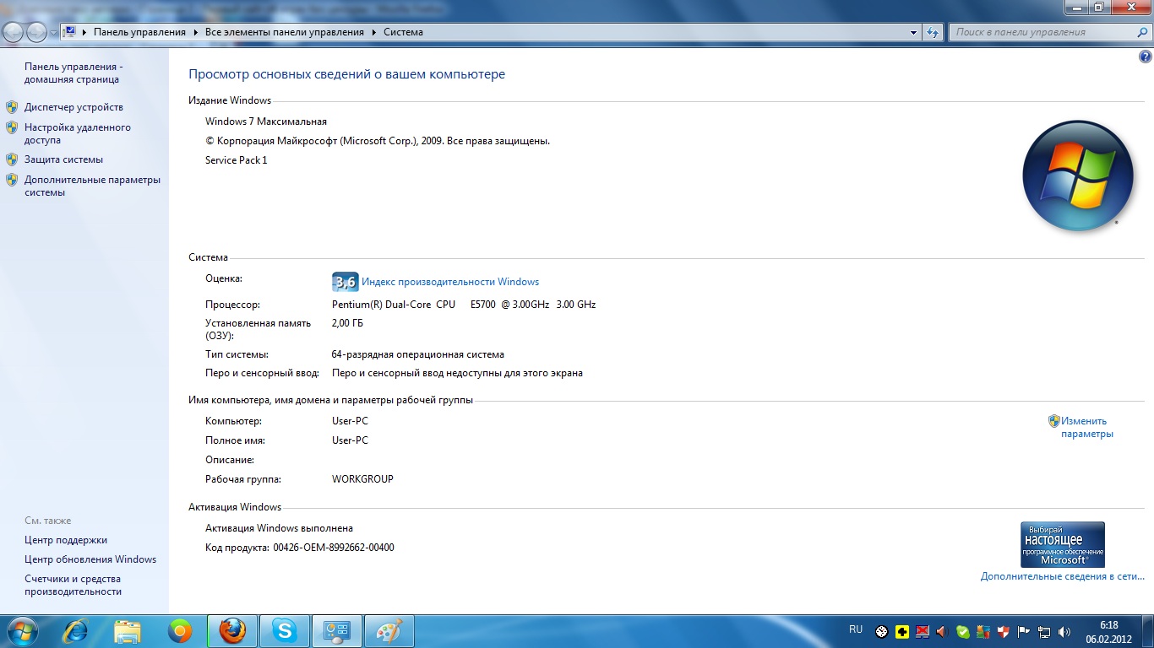
Task: Expand the address bar history dropdown arrow
Action: pyautogui.click(x=913, y=32)
